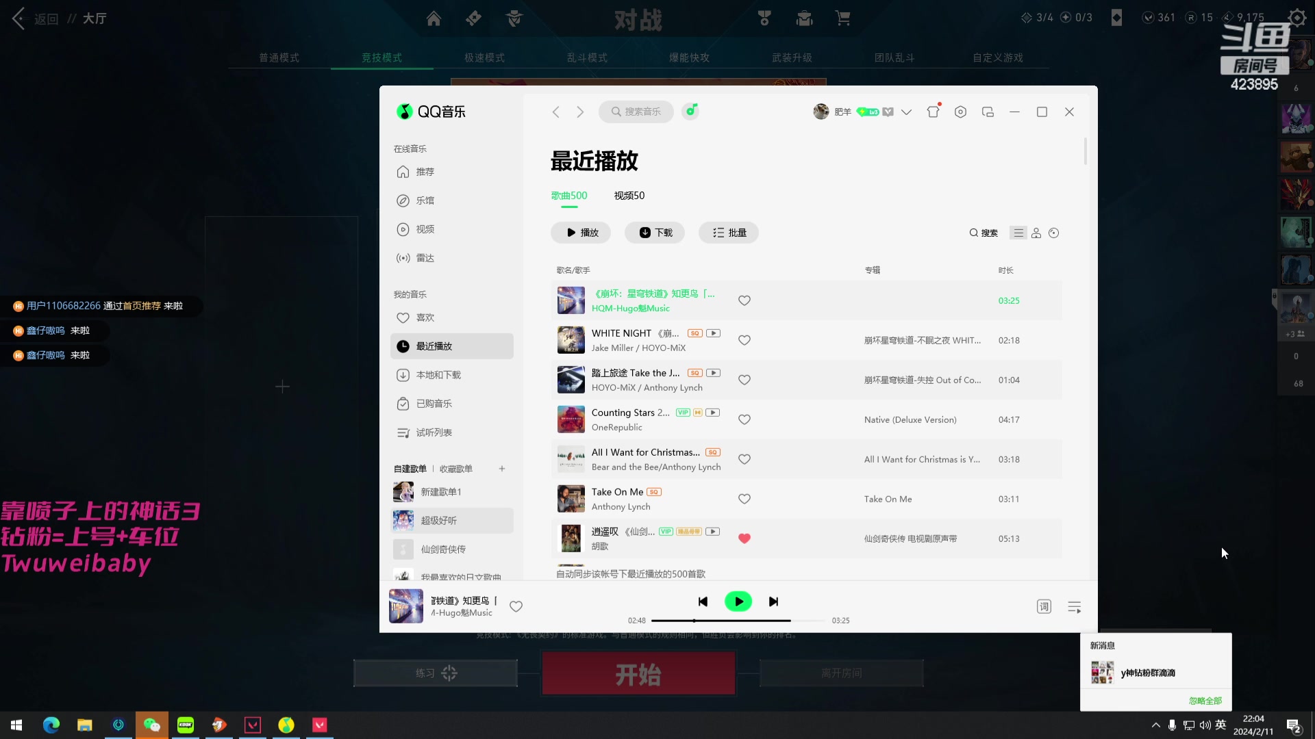The width and height of the screenshot is (1315, 739).
Task: Like the Counting Stars song
Action: pyautogui.click(x=744, y=419)
